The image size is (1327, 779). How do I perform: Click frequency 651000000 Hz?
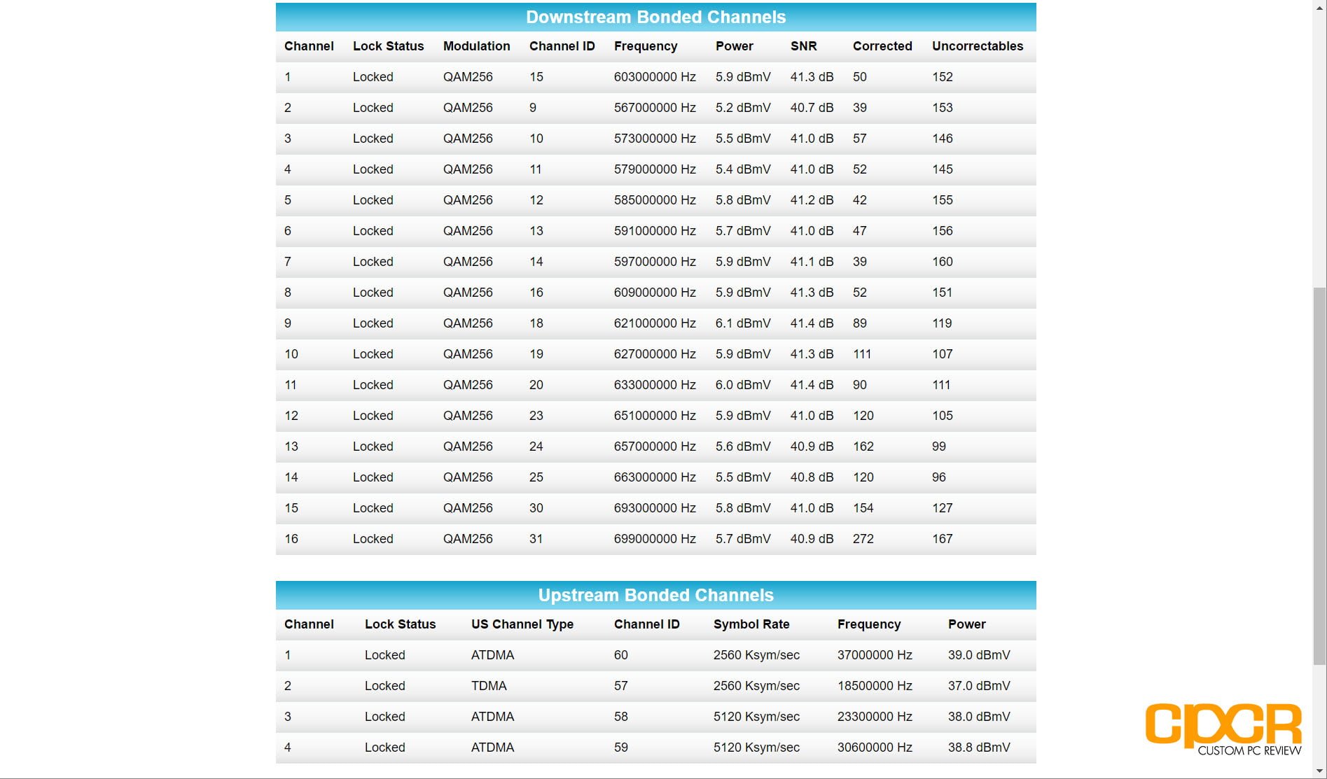(655, 416)
